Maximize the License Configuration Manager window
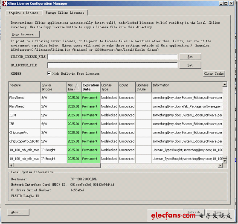Viewport: 238px width, 224px height. click(x=226, y=3)
